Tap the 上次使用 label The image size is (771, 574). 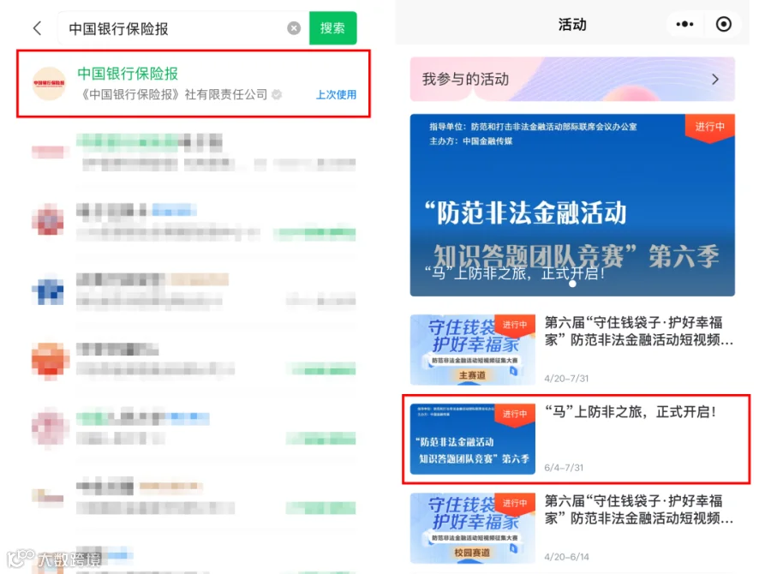click(336, 94)
